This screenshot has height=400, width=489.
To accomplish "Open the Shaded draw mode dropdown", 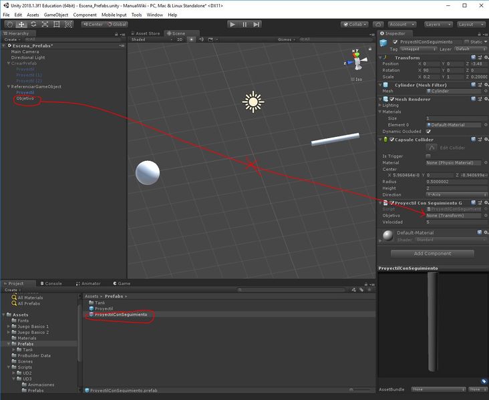I will [152, 39].
